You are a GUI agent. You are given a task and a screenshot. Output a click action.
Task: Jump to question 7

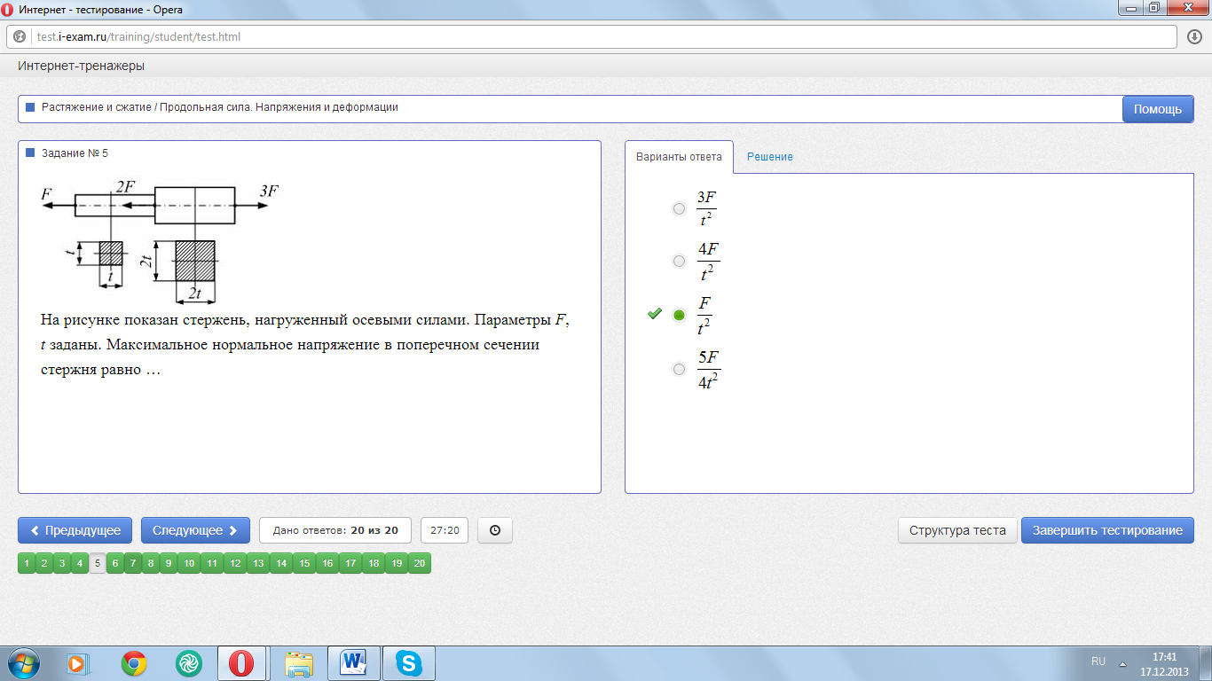[x=133, y=563]
